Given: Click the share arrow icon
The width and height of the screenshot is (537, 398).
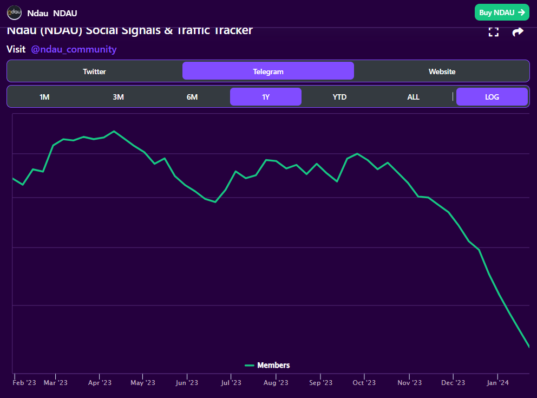Looking at the screenshot, I should click(x=518, y=32).
